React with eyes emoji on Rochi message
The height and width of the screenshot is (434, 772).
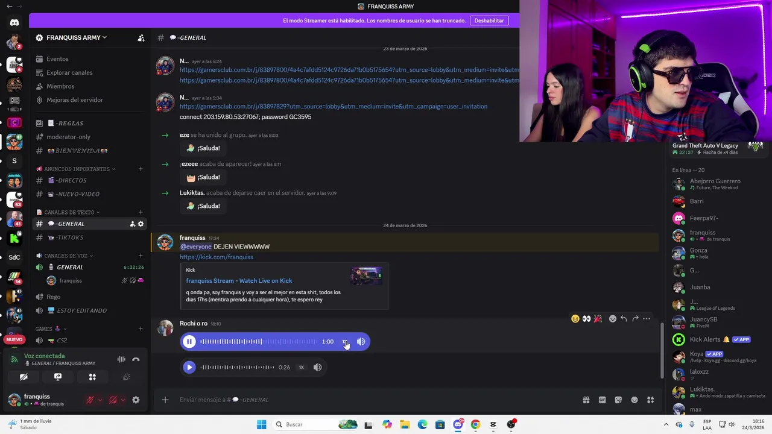pos(586,318)
